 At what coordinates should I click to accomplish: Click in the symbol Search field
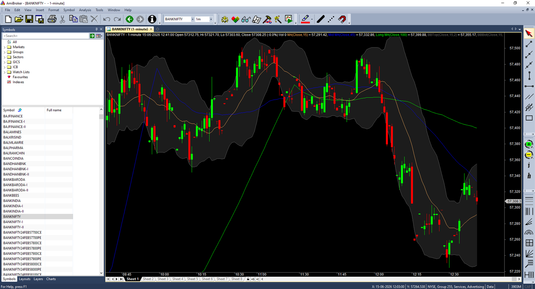(46, 36)
